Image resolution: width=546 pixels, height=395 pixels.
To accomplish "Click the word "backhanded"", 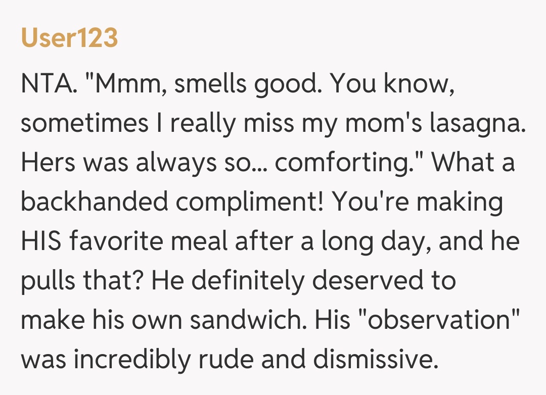I will click(95, 201).
